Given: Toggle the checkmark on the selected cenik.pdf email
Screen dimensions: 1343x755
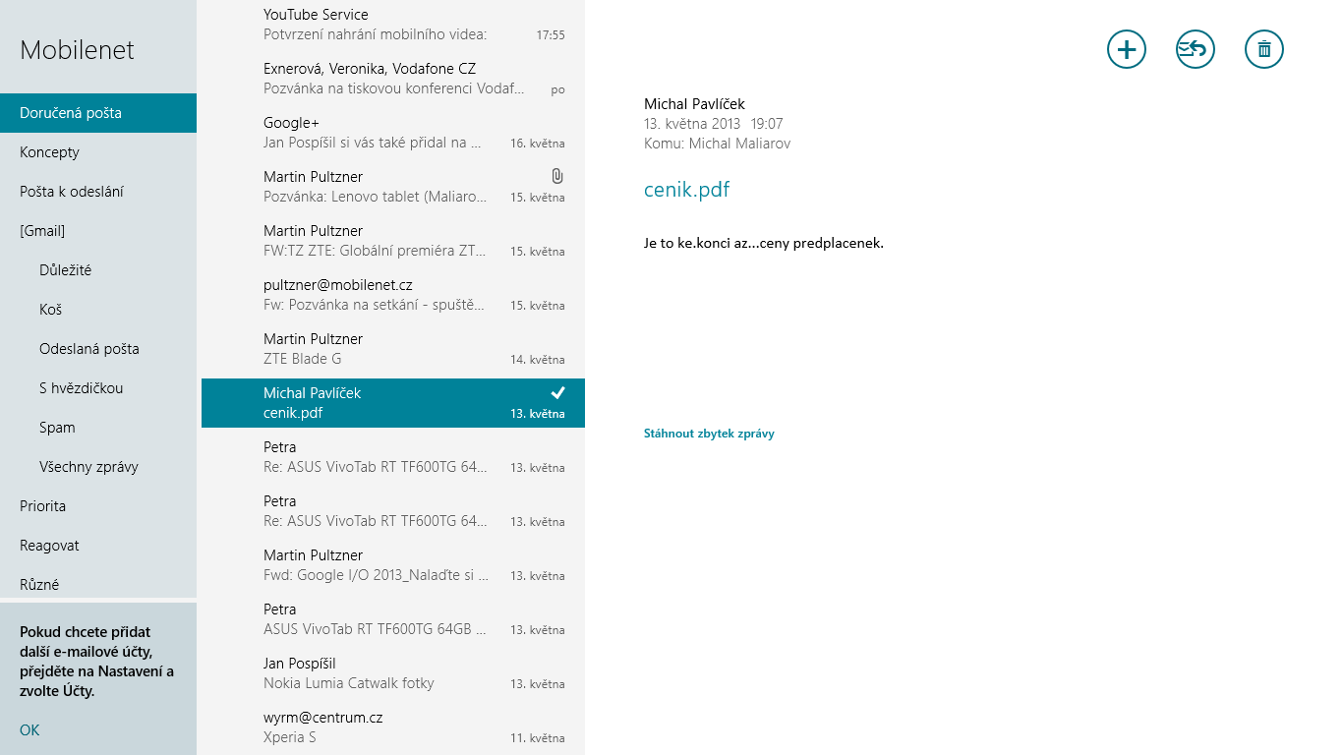Looking at the screenshot, I should tap(557, 392).
